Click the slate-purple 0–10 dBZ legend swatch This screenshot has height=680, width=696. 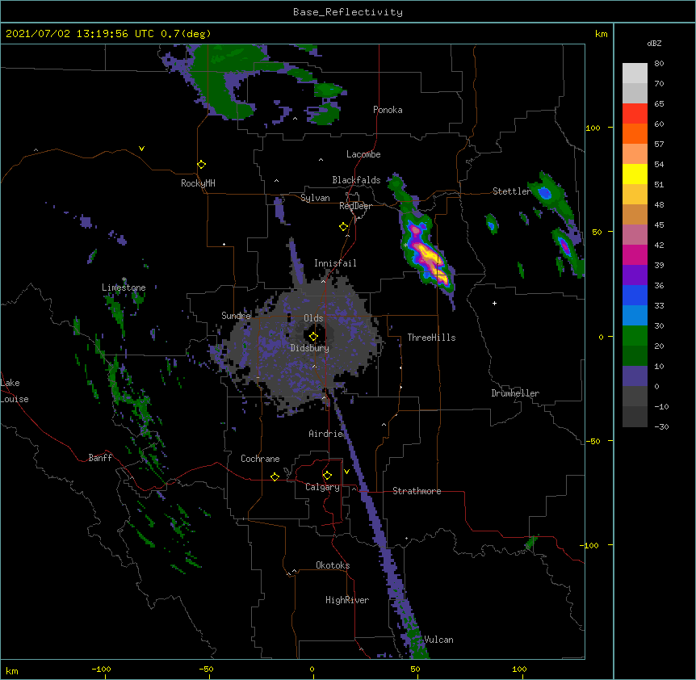pyautogui.click(x=635, y=376)
